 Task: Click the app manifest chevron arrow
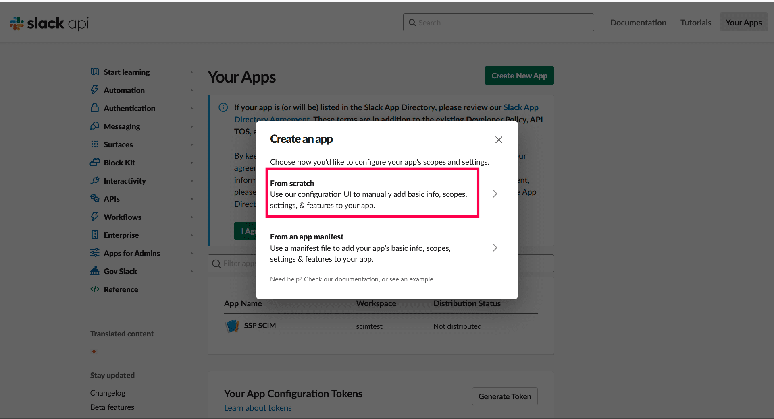495,248
